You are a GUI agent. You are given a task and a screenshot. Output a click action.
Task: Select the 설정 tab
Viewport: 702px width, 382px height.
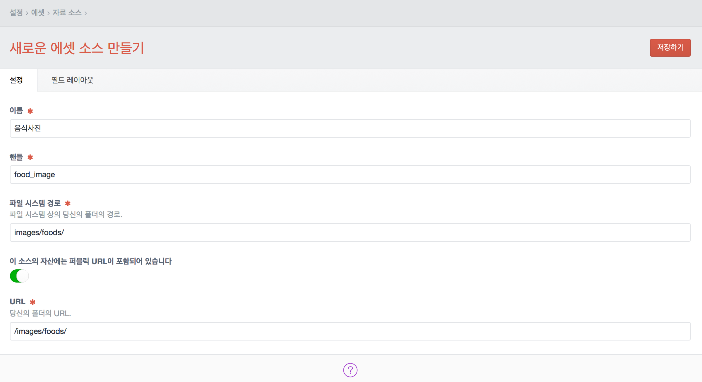coord(16,80)
